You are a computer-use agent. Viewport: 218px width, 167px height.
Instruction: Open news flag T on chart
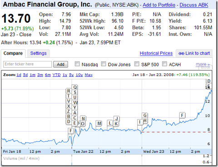69,96
